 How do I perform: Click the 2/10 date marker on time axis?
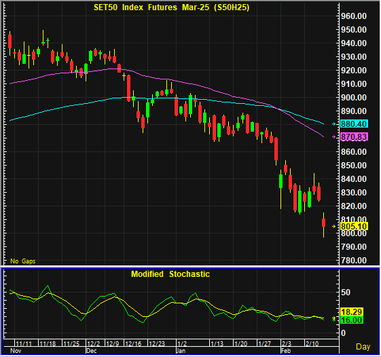tap(312, 343)
